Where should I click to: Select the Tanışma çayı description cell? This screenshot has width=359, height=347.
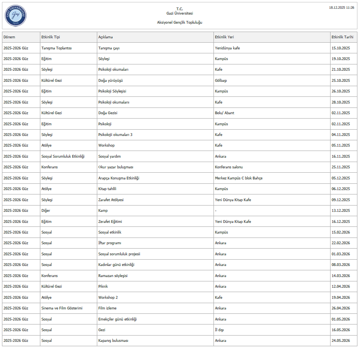coord(109,48)
